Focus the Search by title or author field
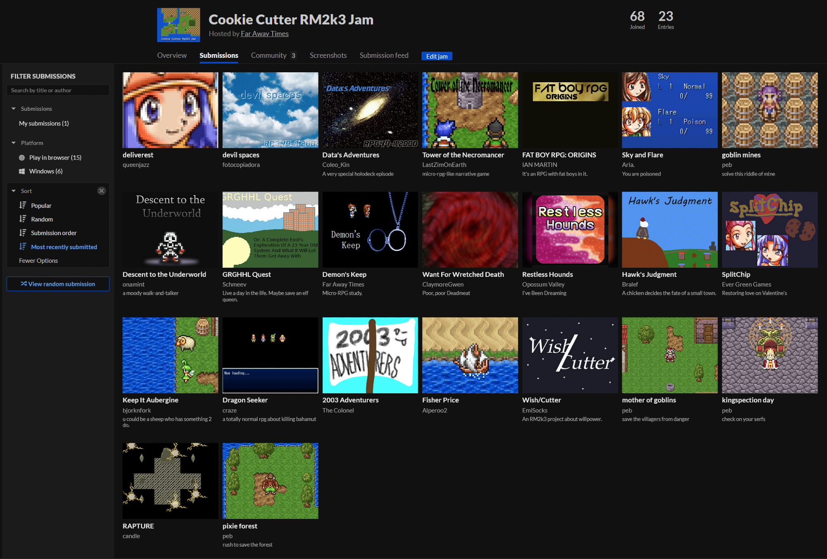The width and height of the screenshot is (827, 559). coord(58,90)
